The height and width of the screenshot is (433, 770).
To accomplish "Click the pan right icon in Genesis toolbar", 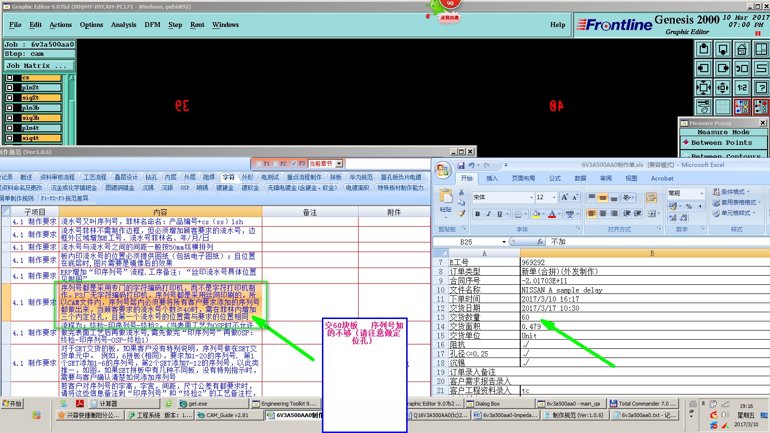I will [723, 68].
